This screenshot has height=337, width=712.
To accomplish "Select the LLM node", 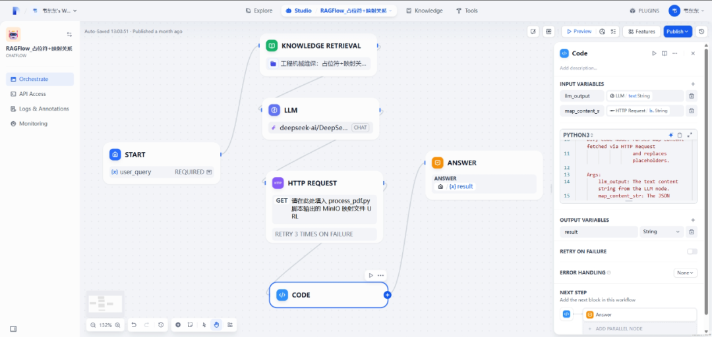I will (x=320, y=118).
